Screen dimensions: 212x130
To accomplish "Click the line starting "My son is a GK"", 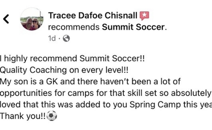I will pyautogui.click(x=90, y=82).
